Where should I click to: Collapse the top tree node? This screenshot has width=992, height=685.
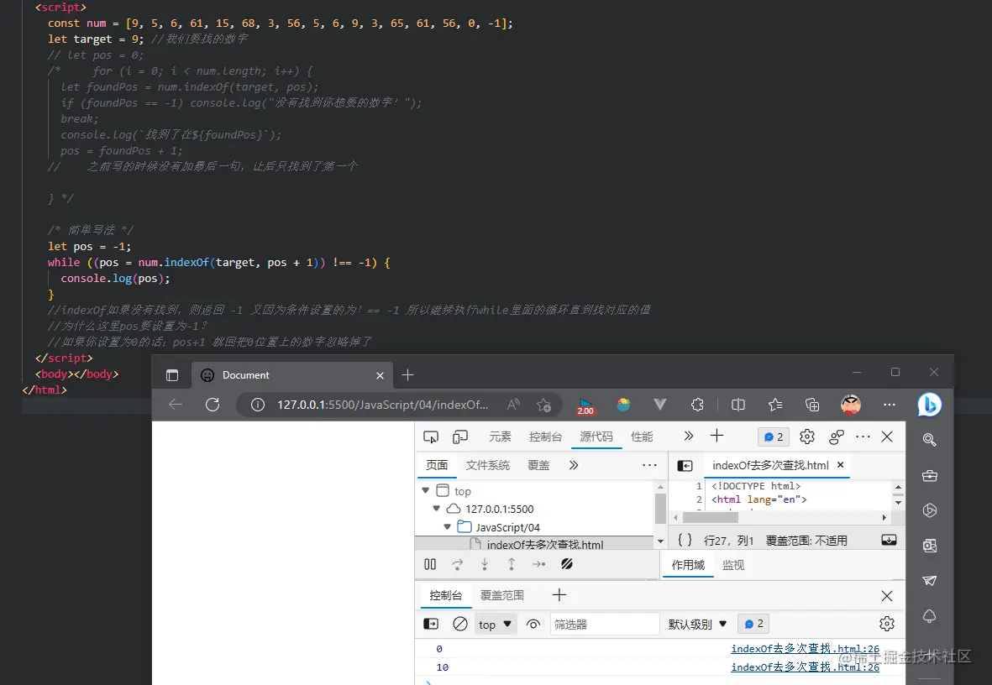pyautogui.click(x=425, y=490)
